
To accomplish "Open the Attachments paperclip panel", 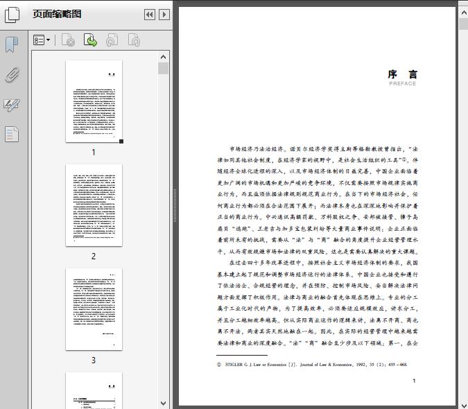I will (12, 75).
